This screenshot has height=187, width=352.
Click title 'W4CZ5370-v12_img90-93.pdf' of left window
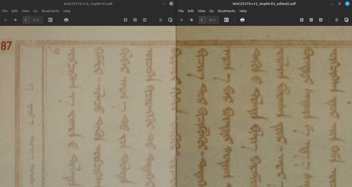(88, 3)
